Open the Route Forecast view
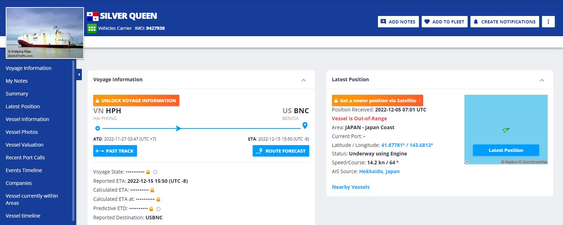Screen dimensions: 563x225 point(281,151)
